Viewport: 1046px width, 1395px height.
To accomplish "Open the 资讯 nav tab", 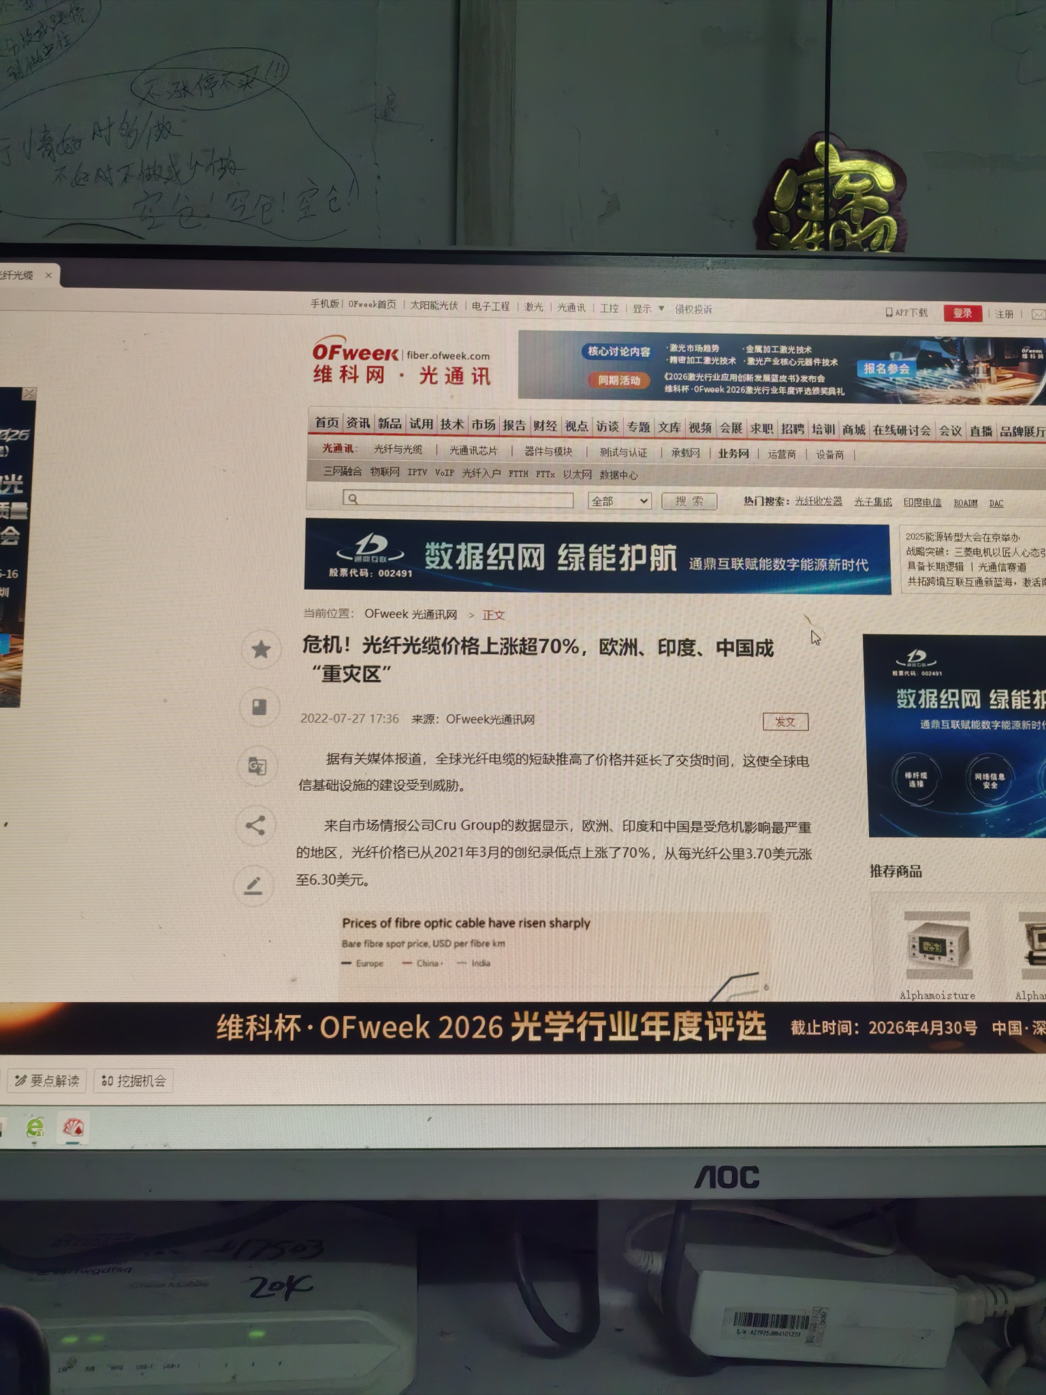I will [358, 423].
